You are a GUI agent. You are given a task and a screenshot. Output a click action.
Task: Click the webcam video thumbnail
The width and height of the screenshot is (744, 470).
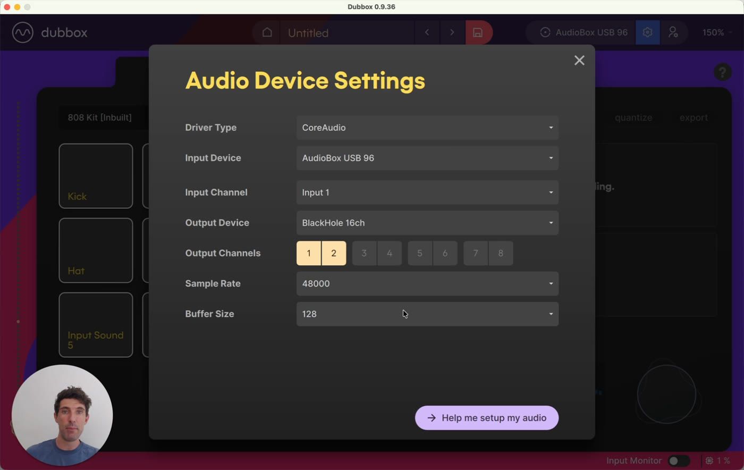pos(62,415)
